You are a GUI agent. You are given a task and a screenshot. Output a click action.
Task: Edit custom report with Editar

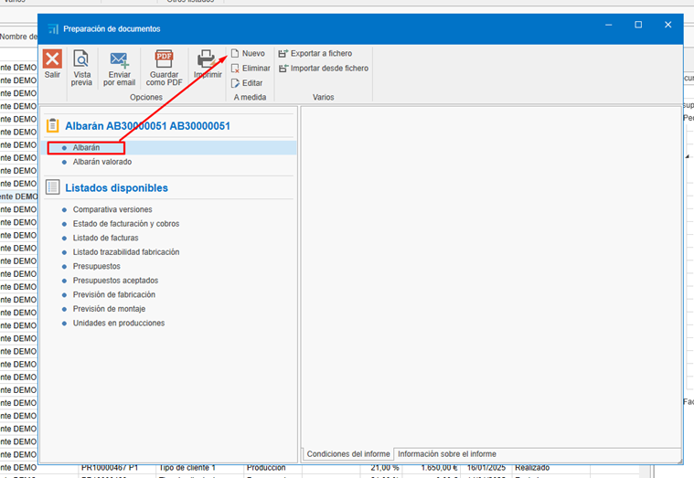click(247, 83)
